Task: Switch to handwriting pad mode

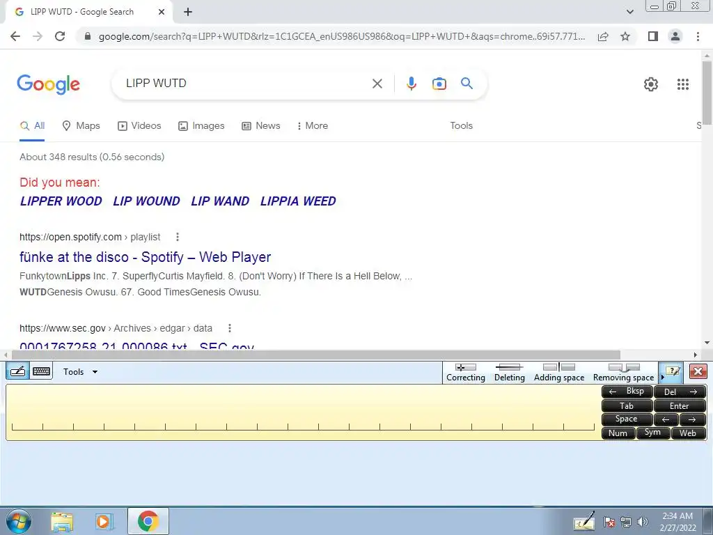Action: click(17, 371)
